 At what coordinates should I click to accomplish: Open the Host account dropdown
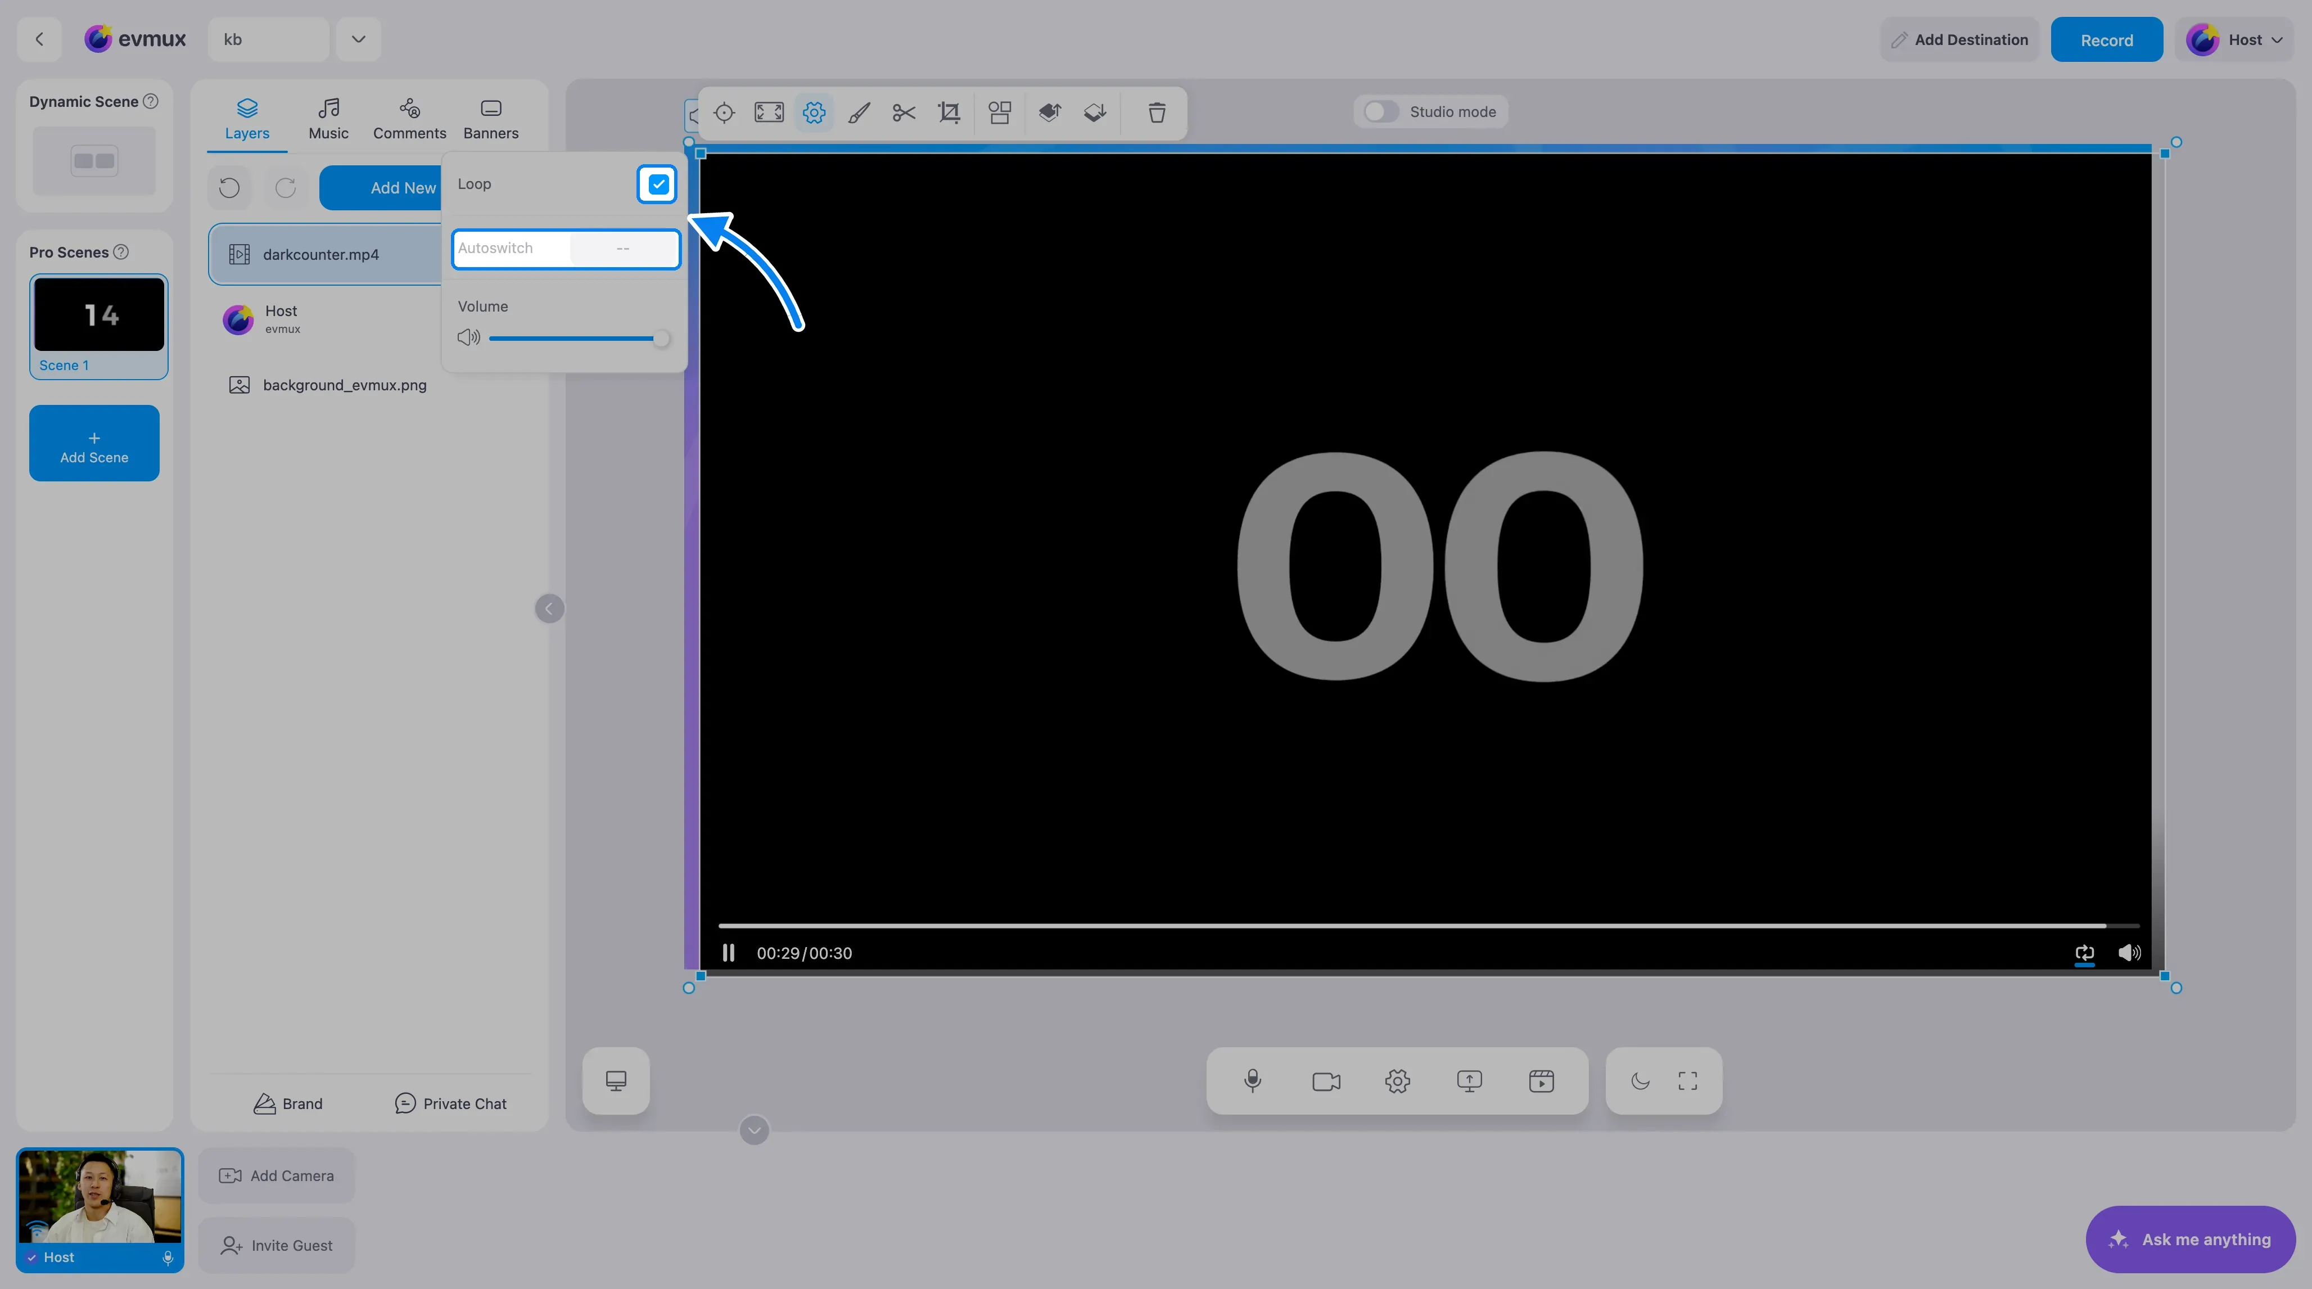click(x=2234, y=39)
